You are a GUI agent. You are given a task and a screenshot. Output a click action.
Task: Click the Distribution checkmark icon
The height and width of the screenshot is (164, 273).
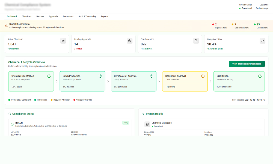click(x=260, y=76)
